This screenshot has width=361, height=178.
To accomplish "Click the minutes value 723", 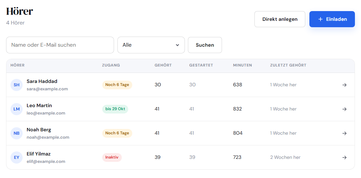I will coord(237,158).
